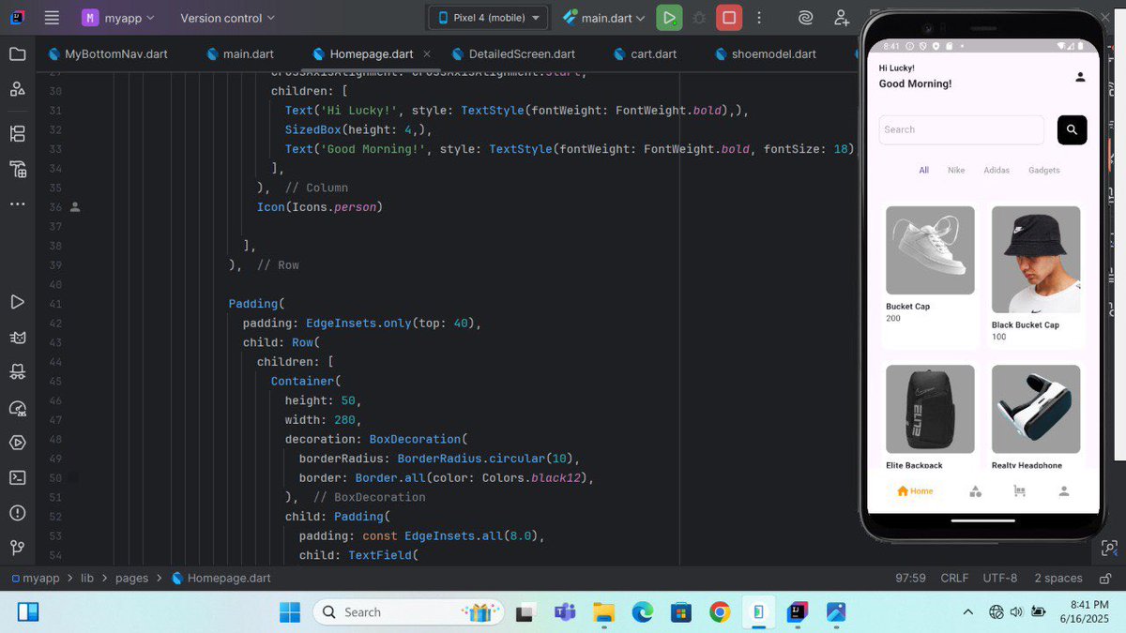This screenshot has width=1126, height=633.
Task: Click the Search field in the emulator app
Action: click(x=961, y=129)
